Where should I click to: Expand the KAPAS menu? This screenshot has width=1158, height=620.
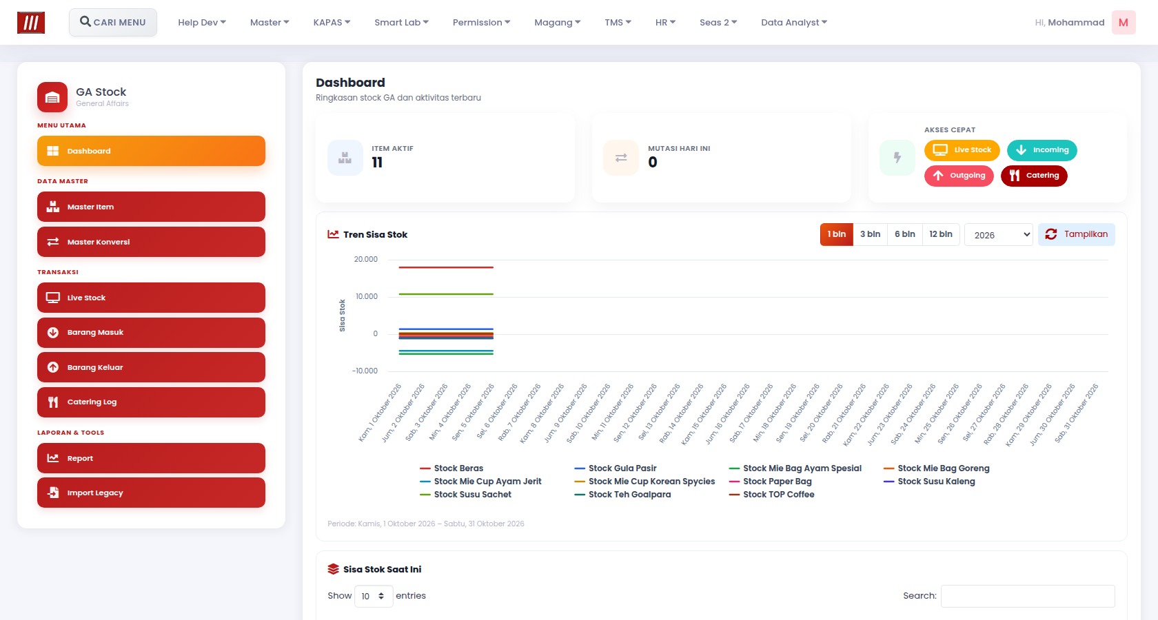tap(332, 23)
